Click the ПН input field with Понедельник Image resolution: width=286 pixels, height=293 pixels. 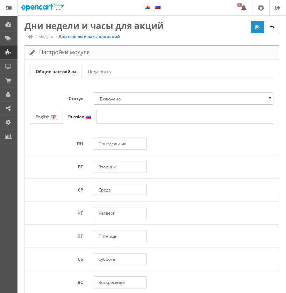point(120,144)
